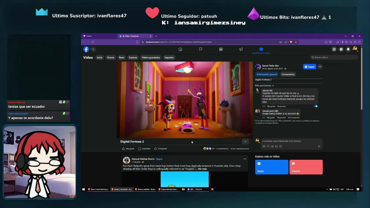Click the Brave Shields lion icon
The image size is (370, 208).
pos(291,42)
